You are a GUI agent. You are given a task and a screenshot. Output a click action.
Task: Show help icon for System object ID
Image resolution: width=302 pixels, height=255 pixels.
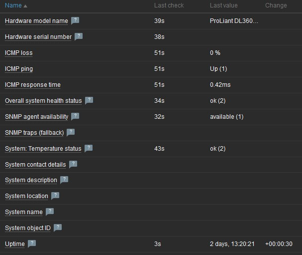(58, 228)
